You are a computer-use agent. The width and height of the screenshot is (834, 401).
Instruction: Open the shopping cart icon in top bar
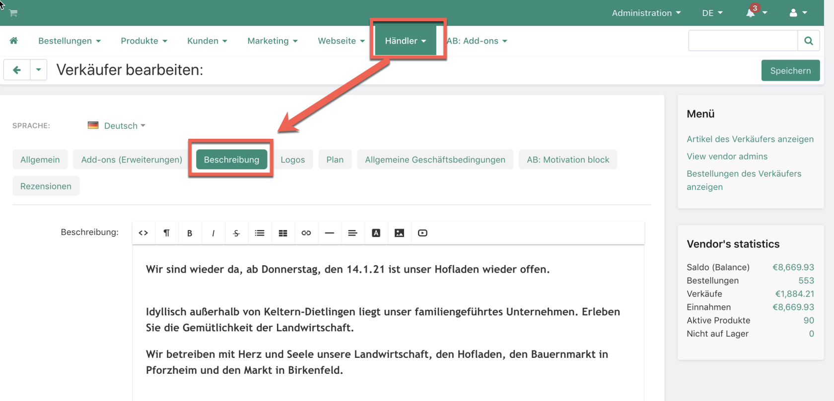coord(13,13)
